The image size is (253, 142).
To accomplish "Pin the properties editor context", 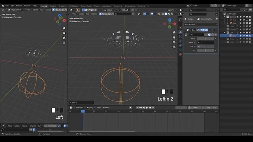I will click(217, 19).
